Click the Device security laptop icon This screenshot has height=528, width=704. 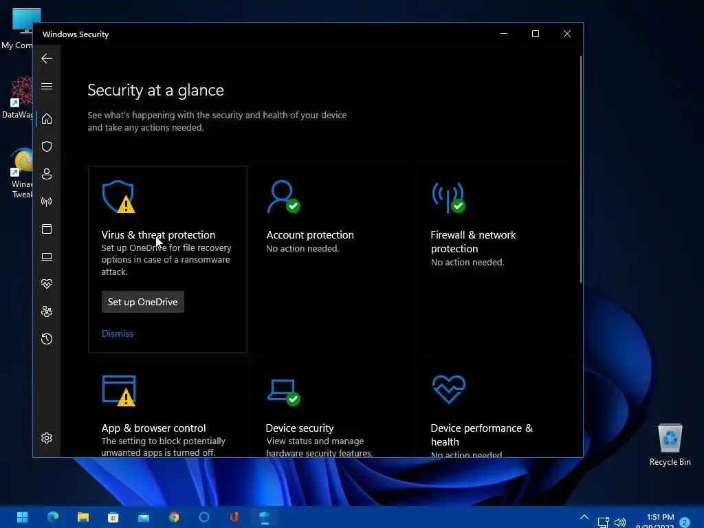tap(283, 393)
